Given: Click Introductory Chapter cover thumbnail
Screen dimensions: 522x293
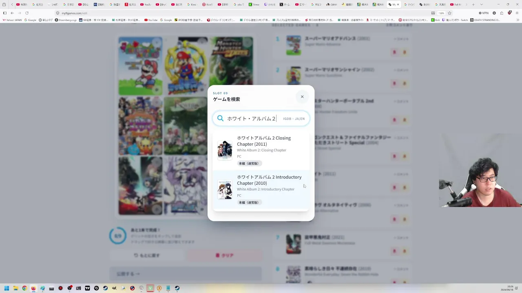Looking at the screenshot, I should pyautogui.click(x=225, y=190).
